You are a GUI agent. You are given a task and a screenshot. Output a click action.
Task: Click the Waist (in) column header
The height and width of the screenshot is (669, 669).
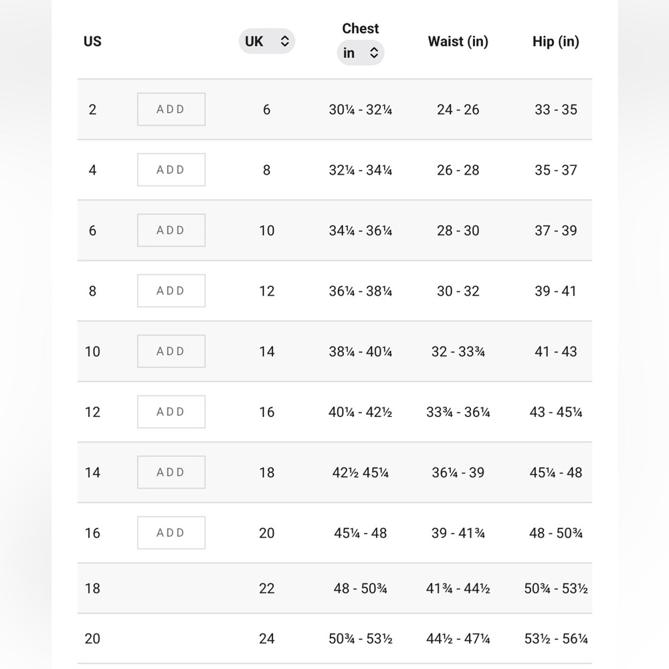coord(458,41)
